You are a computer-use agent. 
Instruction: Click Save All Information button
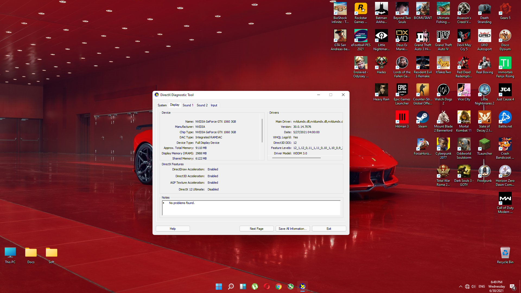pos(293,229)
